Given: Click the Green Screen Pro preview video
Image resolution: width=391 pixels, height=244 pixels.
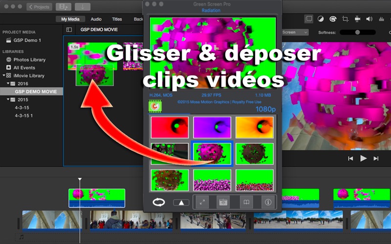Looking at the screenshot, I should [213, 53].
